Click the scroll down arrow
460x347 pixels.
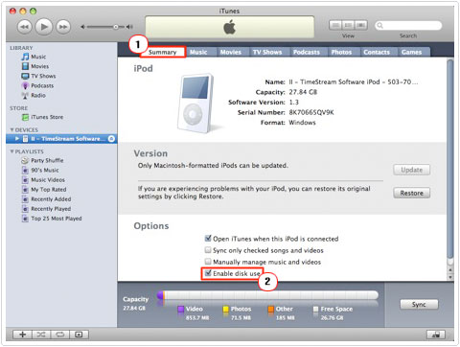click(x=450, y=277)
